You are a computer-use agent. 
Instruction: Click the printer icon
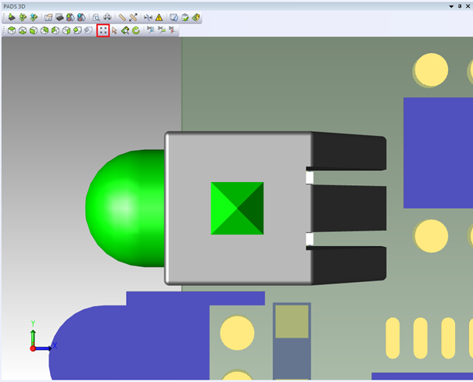[107, 17]
